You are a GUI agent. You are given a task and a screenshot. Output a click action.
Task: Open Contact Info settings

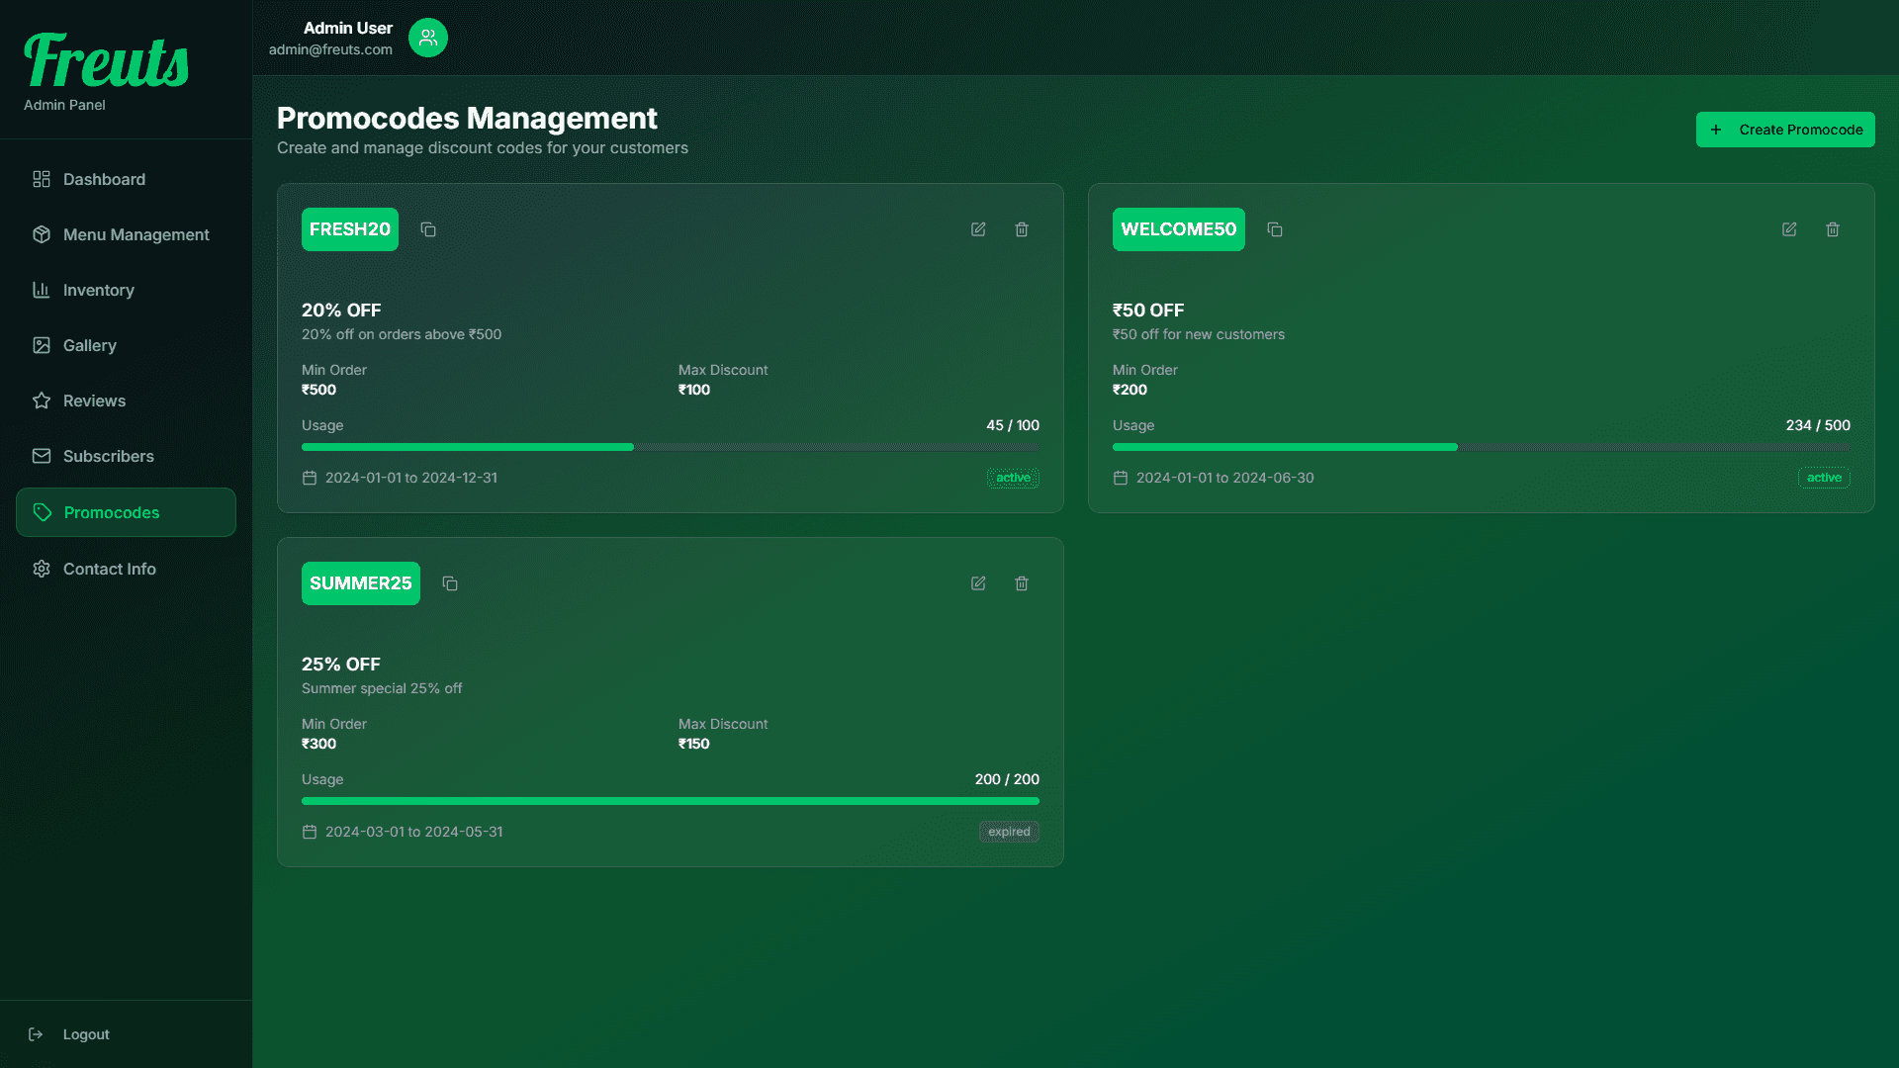pos(109,569)
